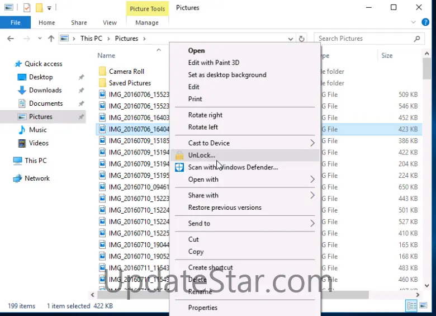Click Properties icon in Quick Access Toolbar
Screen dimensions: 436x316
pyautogui.click(x=27, y=7)
